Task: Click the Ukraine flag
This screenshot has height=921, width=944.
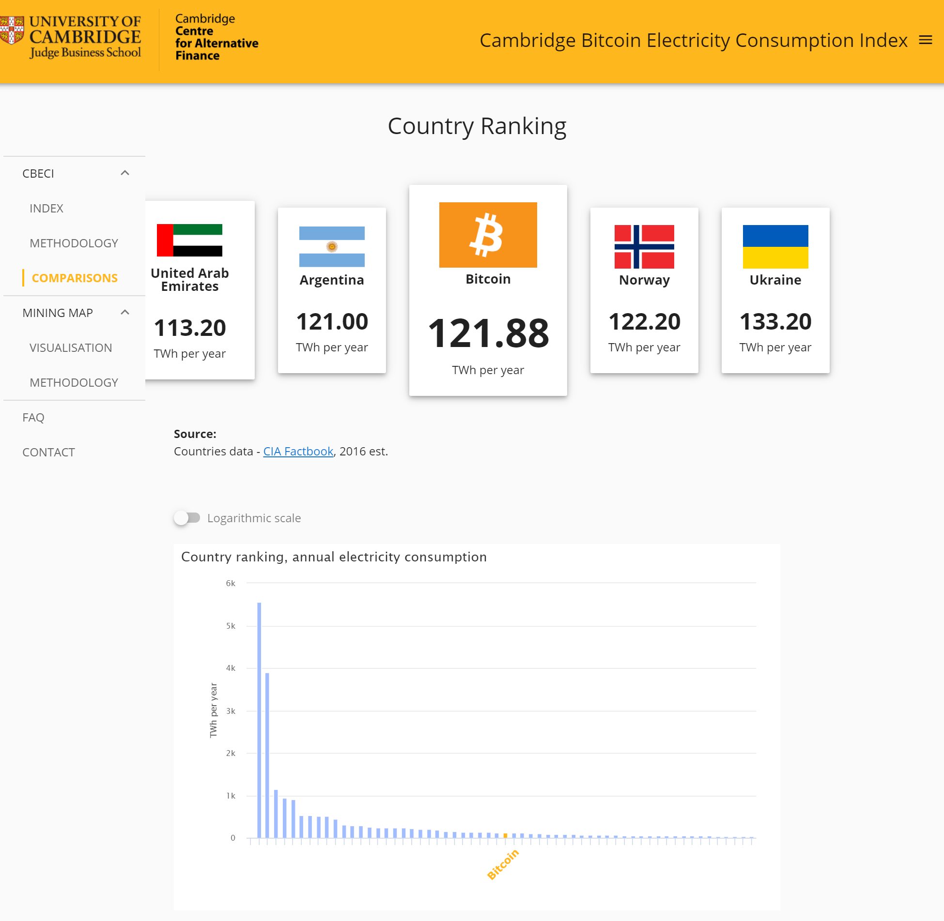Action: (x=775, y=247)
